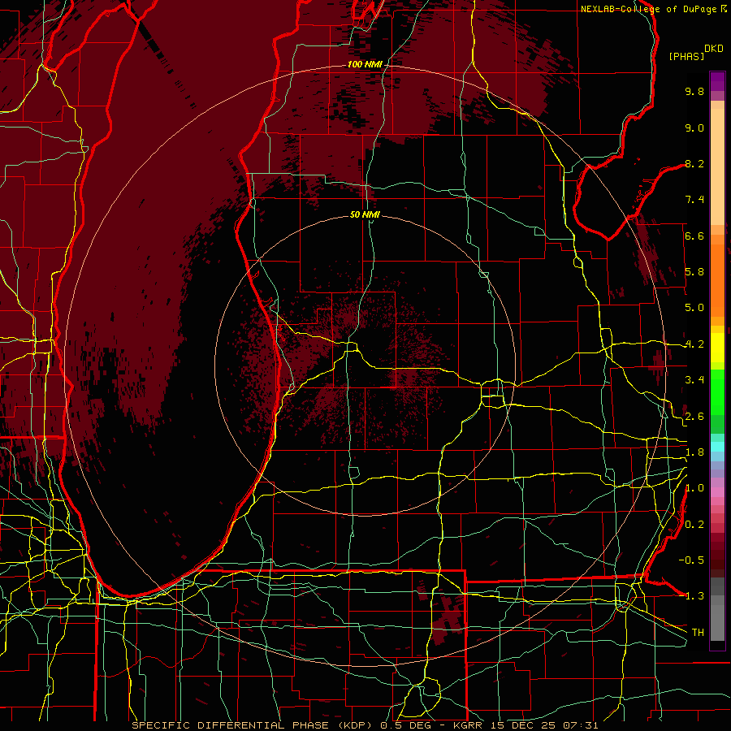Click the 5.0 scale value

[x=694, y=308]
